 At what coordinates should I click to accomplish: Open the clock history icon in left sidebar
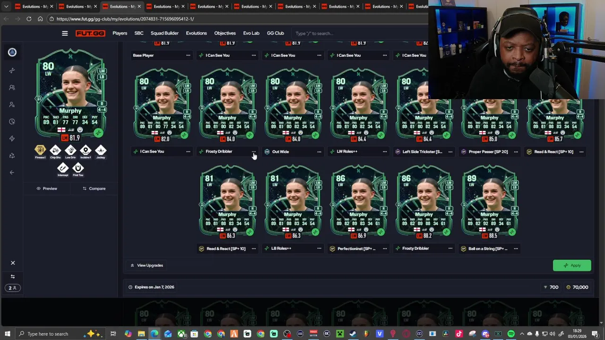12,121
